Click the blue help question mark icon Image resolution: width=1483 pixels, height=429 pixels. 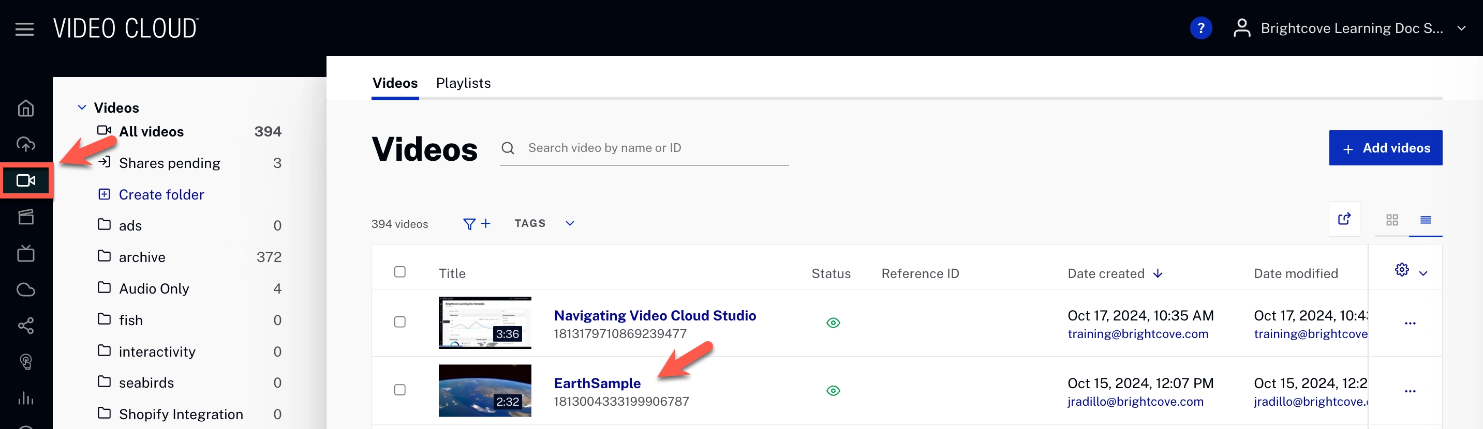coord(1200,28)
